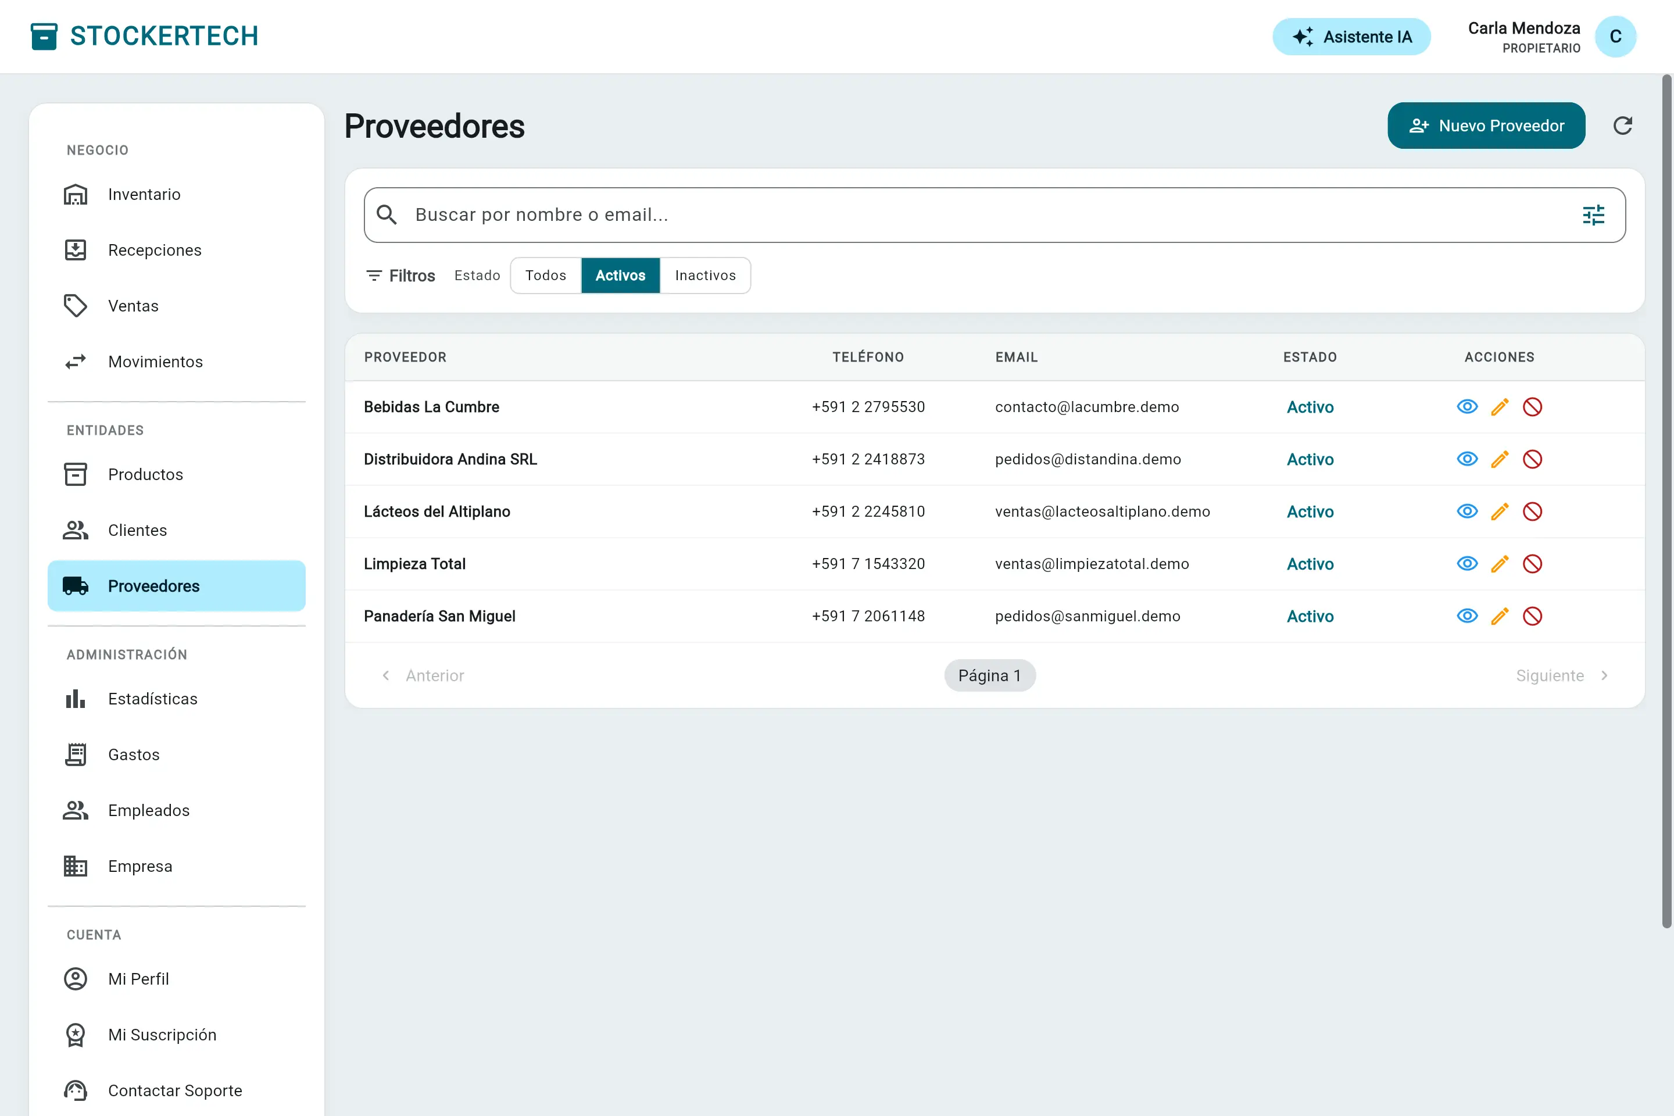Edit Limpieza Total supplier
The height and width of the screenshot is (1116, 1674).
click(1500, 564)
